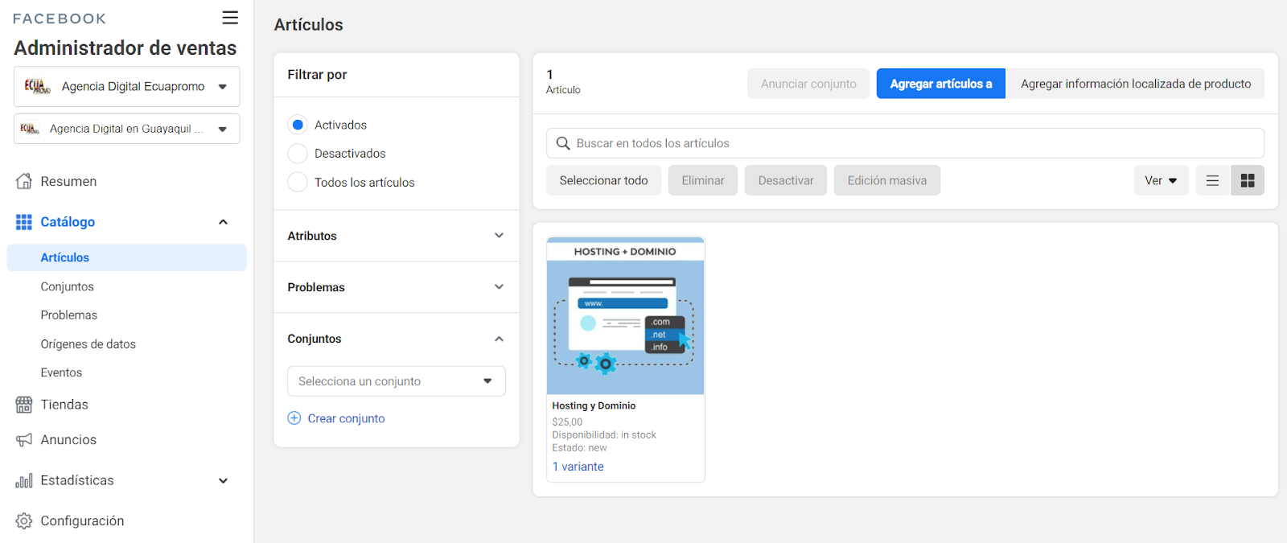The height and width of the screenshot is (543, 1287).
Task: Open the Agencia Digital en Guayaquil dropdown
Action: 126,129
